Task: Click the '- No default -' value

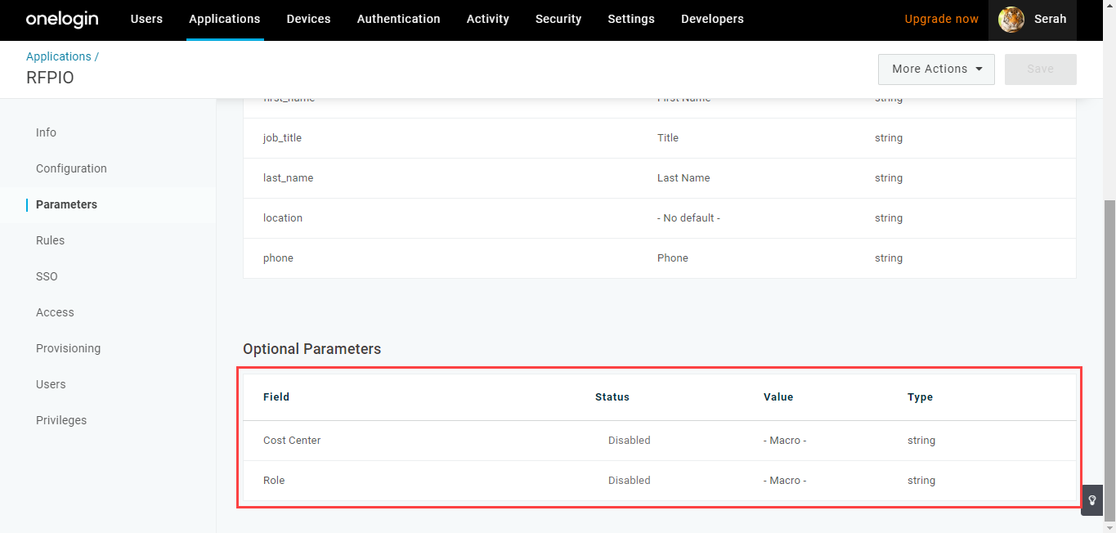Action: pyautogui.click(x=688, y=218)
